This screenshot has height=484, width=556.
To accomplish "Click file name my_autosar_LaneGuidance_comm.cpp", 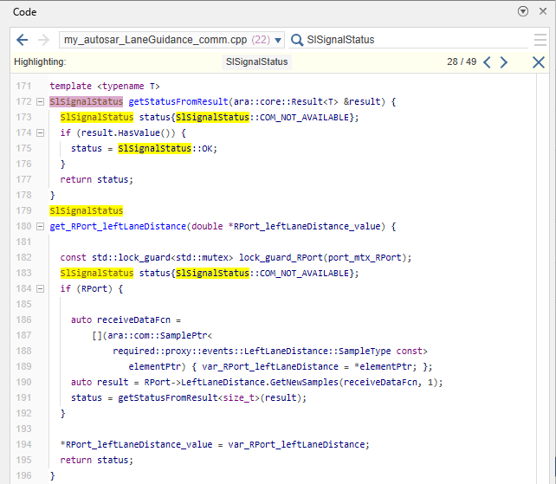I will pos(155,40).
